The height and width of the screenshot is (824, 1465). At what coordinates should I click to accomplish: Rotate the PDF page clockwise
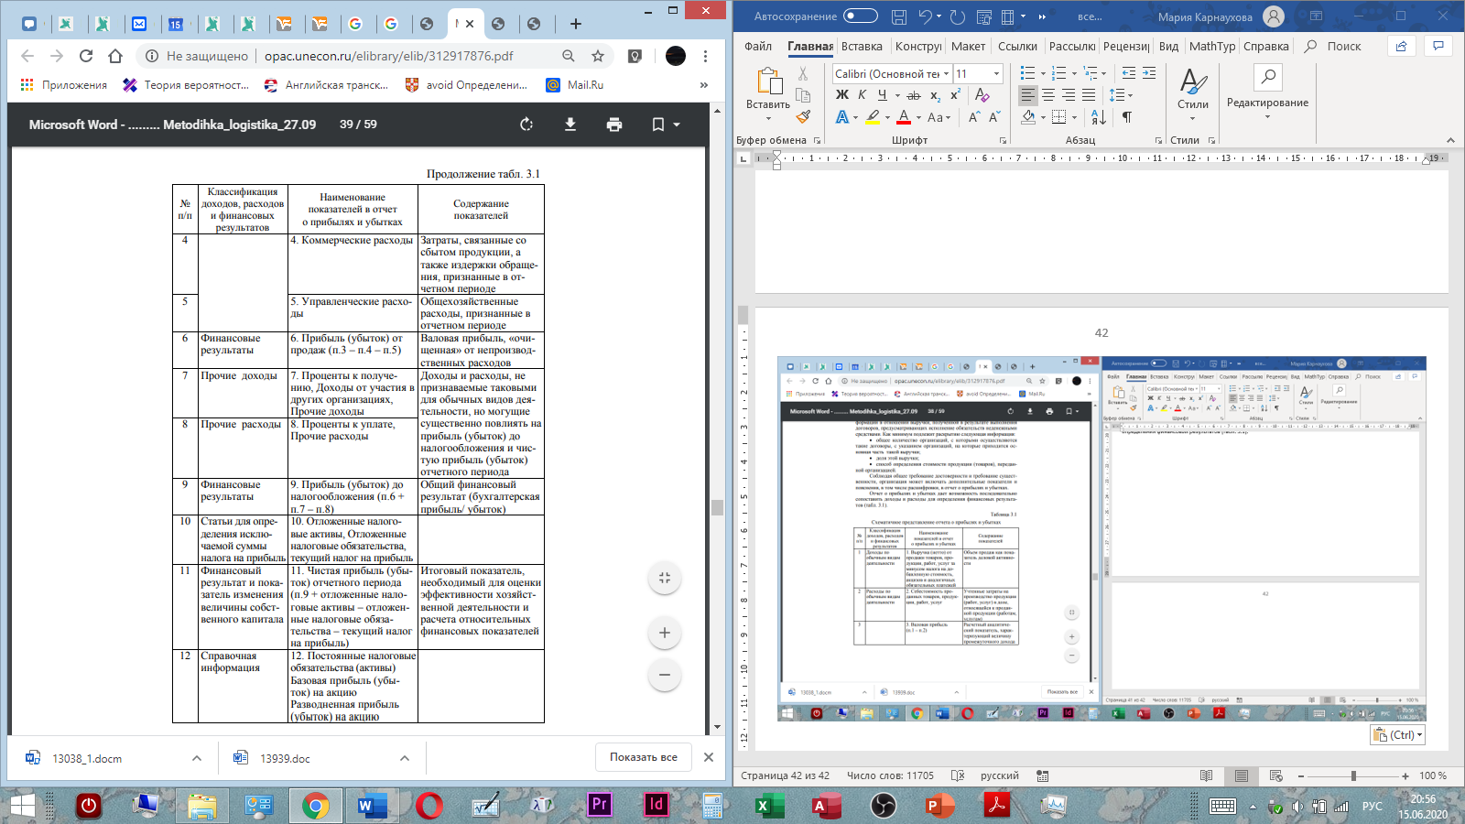[526, 125]
